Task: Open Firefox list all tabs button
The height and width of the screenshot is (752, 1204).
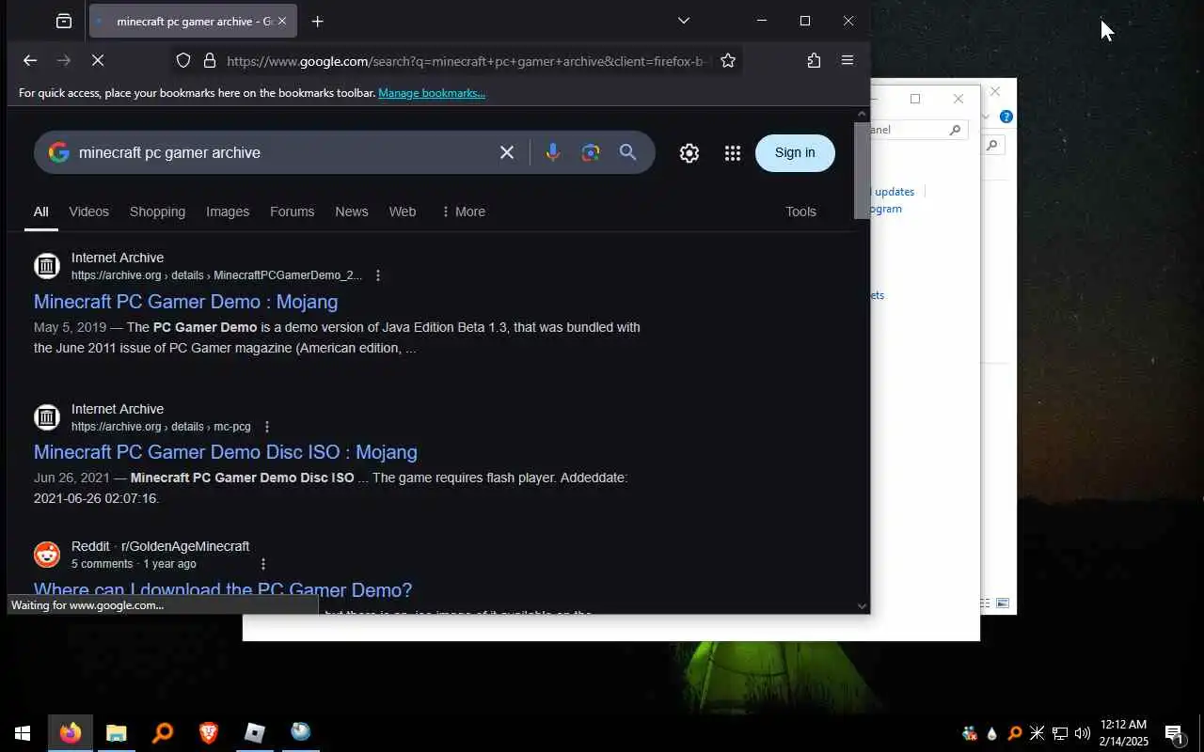Action: tap(63, 21)
